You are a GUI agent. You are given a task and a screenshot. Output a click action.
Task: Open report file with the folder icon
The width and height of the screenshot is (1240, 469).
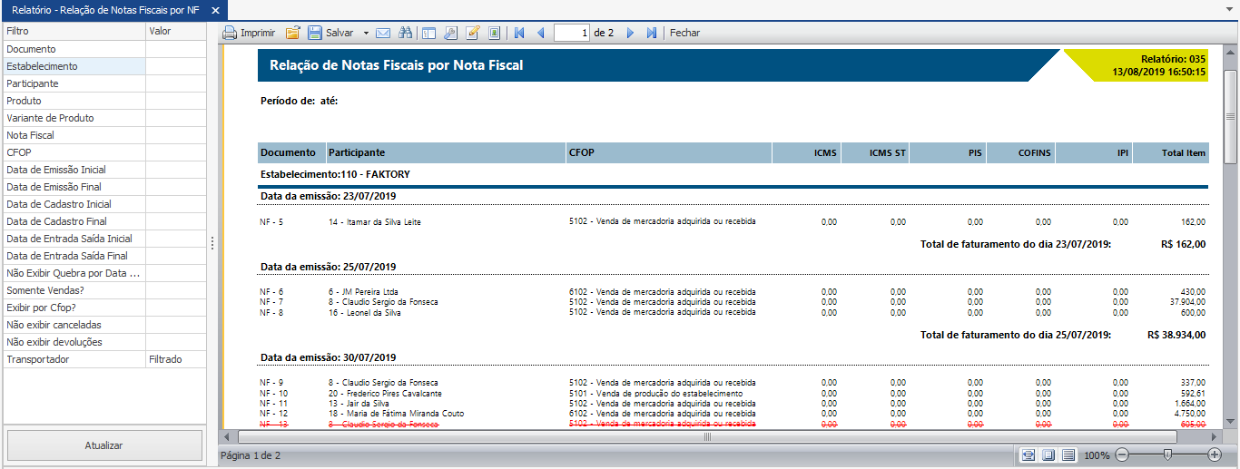(x=293, y=33)
